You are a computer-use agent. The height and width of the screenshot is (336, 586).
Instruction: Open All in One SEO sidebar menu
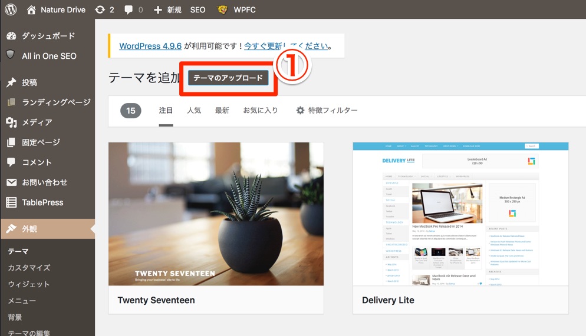click(48, 56)
